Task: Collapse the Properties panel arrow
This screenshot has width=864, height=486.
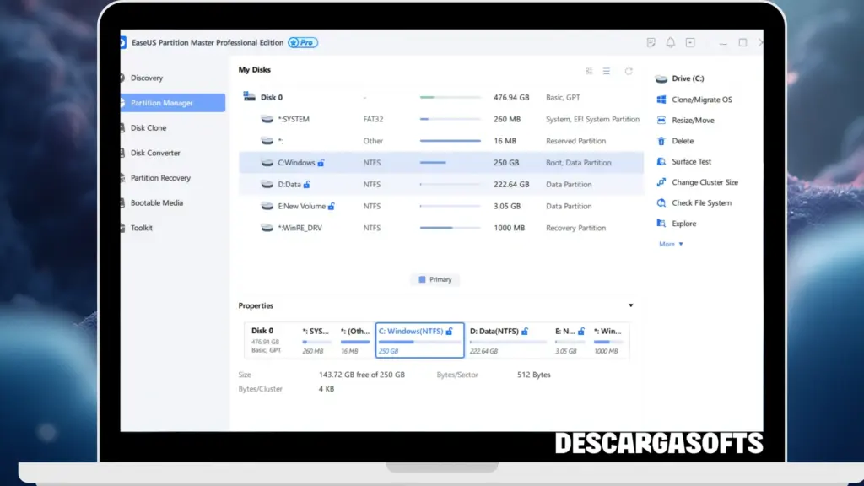Action: pos(630,305)
